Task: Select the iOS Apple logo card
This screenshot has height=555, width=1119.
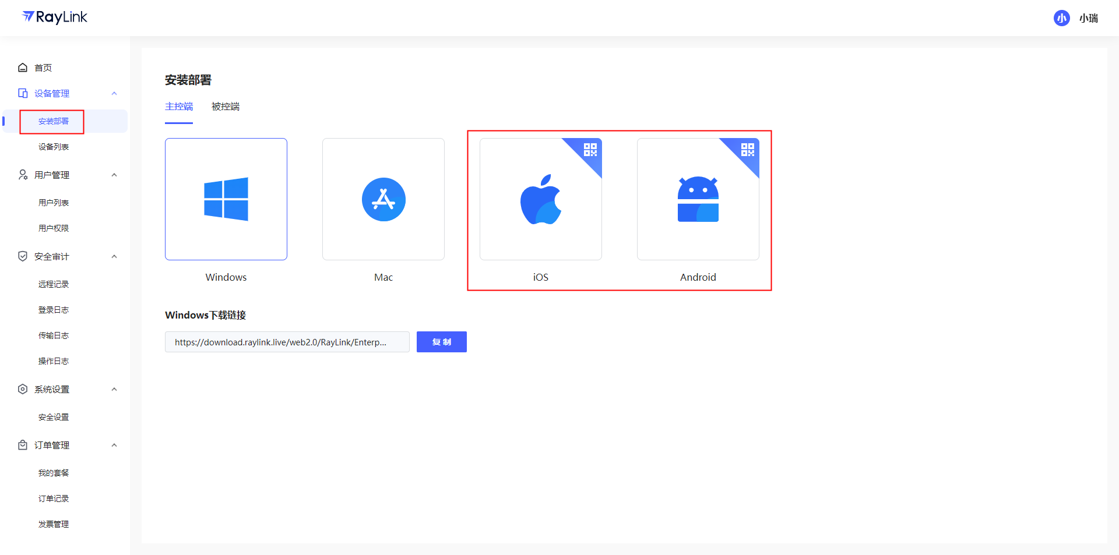Action: pyautogui.click(x=541, y=199)
